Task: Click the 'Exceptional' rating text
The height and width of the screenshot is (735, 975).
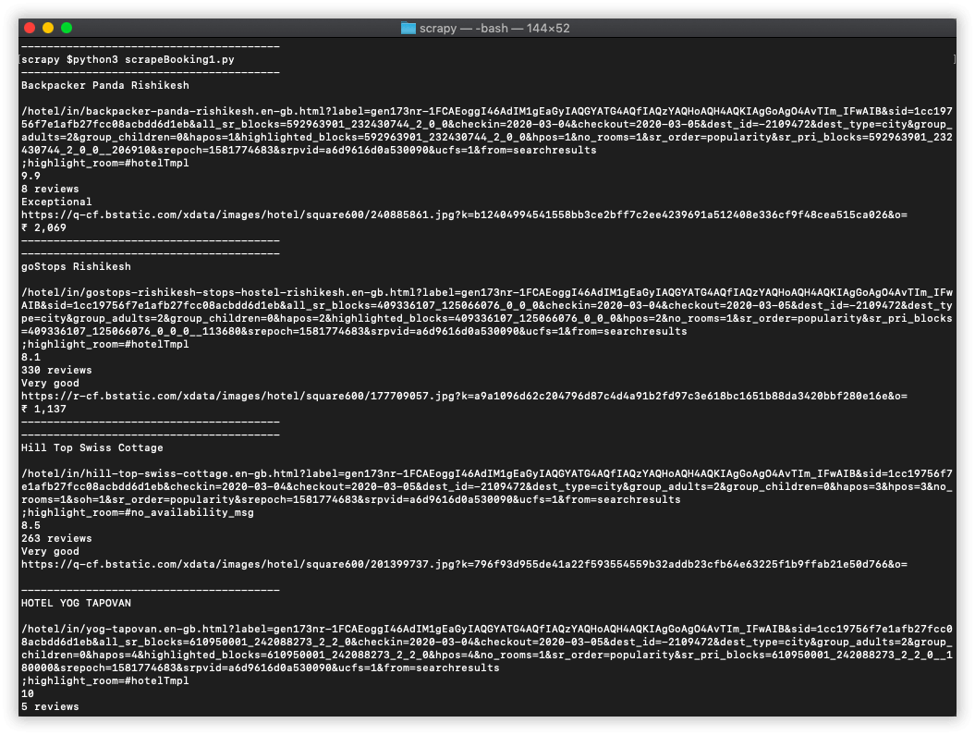Action: [56, 202]
